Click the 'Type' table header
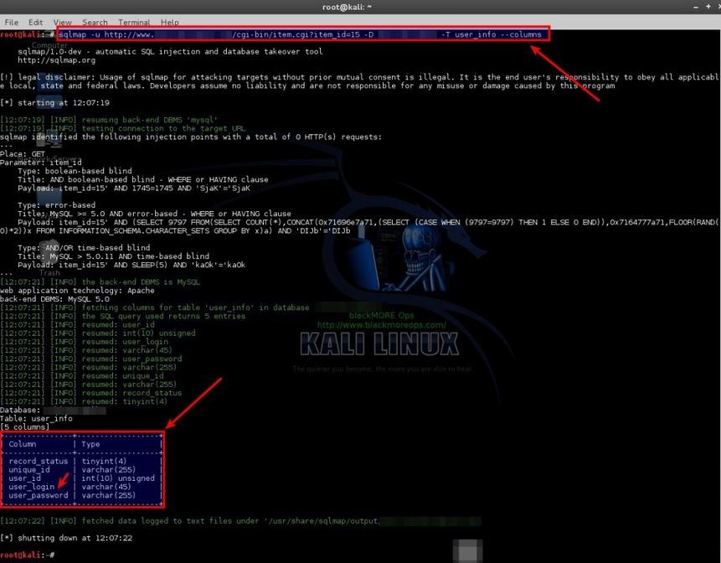721x563 pixels. click(90, 444)
